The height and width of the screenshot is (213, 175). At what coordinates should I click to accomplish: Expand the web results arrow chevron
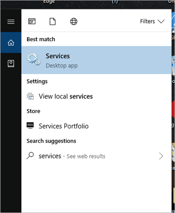pyautogui.click(x=161, y=156)
